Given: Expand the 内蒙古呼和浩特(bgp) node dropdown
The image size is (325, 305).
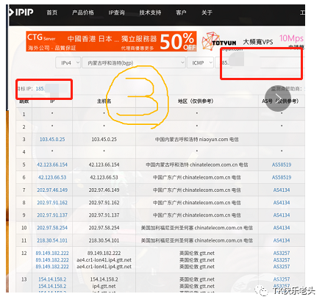Looking at the screenshot, I should [x=134, y=63].
